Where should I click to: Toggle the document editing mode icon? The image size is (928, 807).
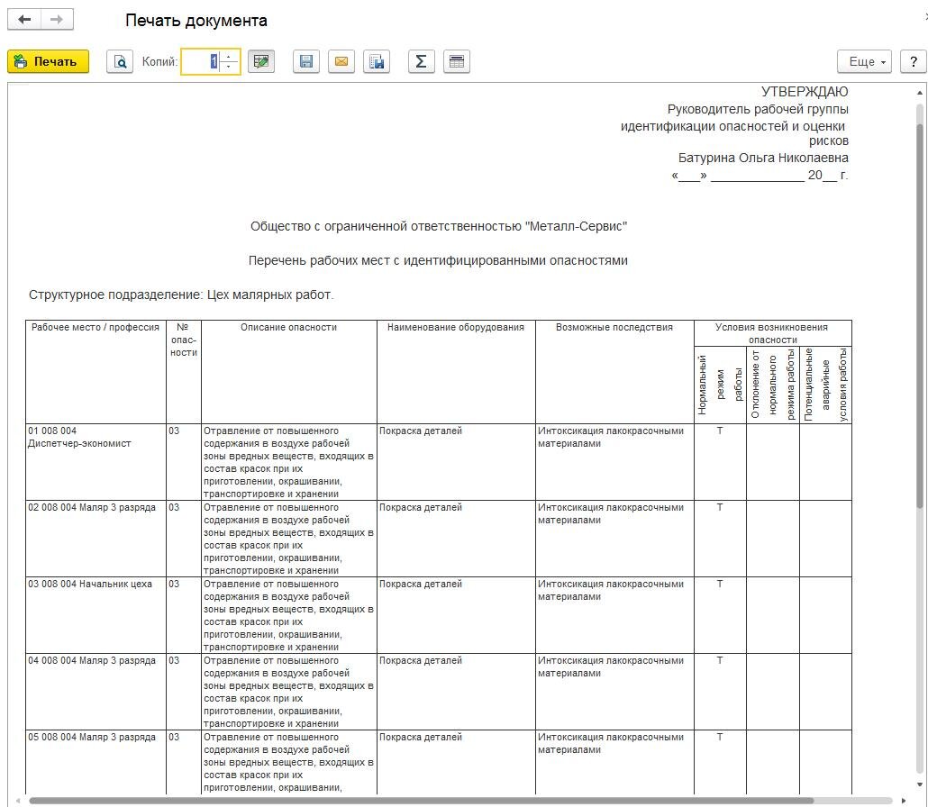coord(260,61)
